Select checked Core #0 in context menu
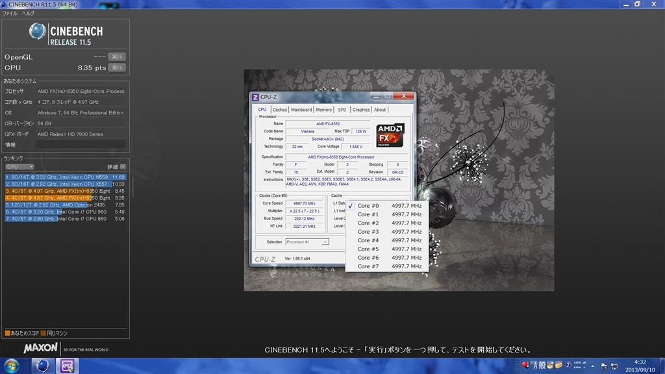Viewport: 665px width, 374px height. point(387,206)
